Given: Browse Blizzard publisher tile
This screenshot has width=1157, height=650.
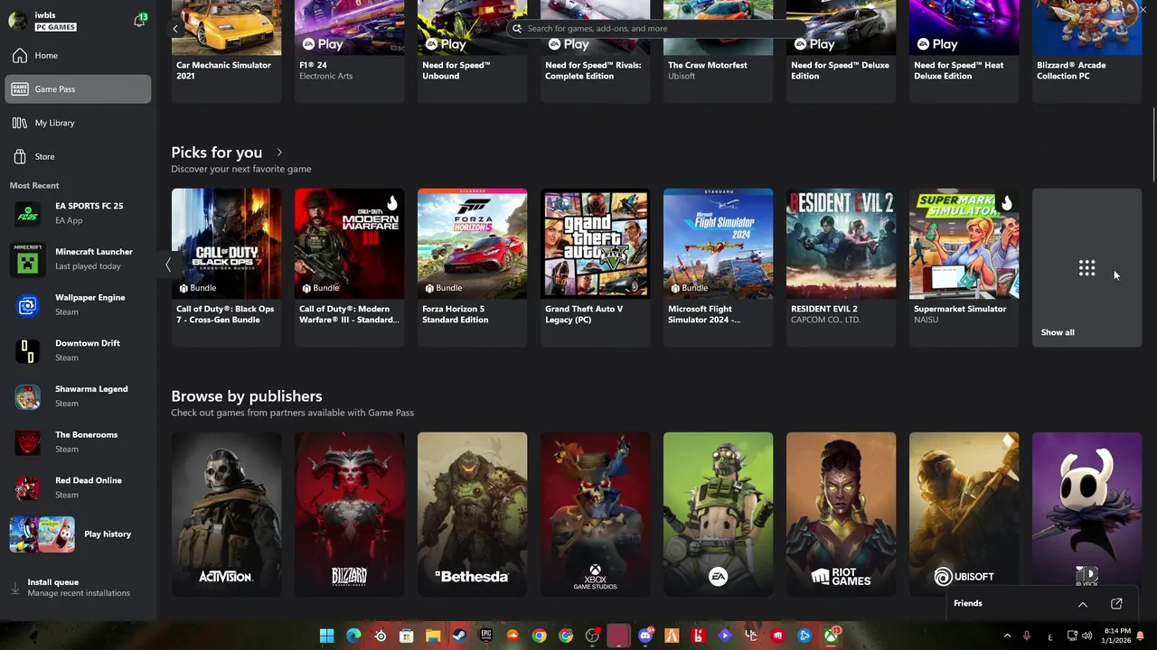Looking at the screenshot, I should 349,514.
